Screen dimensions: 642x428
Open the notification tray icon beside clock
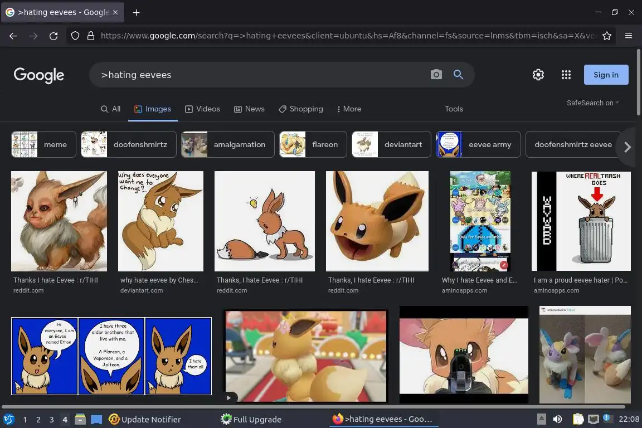608,419
